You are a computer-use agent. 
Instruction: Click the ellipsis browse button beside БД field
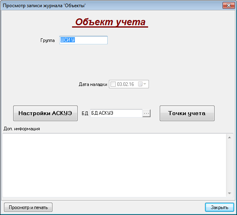click(x=146, y=113)
